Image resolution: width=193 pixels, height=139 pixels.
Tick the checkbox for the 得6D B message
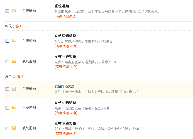pyautogui.click(x=8, y=41)
